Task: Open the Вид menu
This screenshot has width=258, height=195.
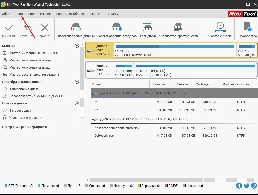Action: pyautogui.click(x=20, y=14)
